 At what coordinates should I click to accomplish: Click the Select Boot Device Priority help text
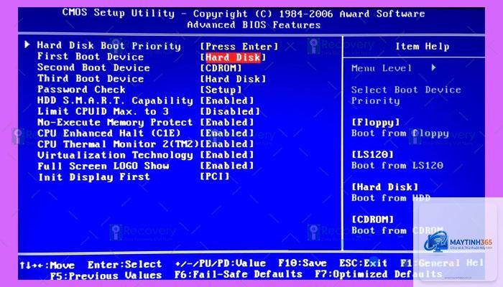[406, 95]
